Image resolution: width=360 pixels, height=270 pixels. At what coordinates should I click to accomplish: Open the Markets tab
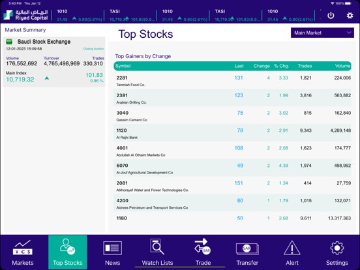click(x=23, y=252)
